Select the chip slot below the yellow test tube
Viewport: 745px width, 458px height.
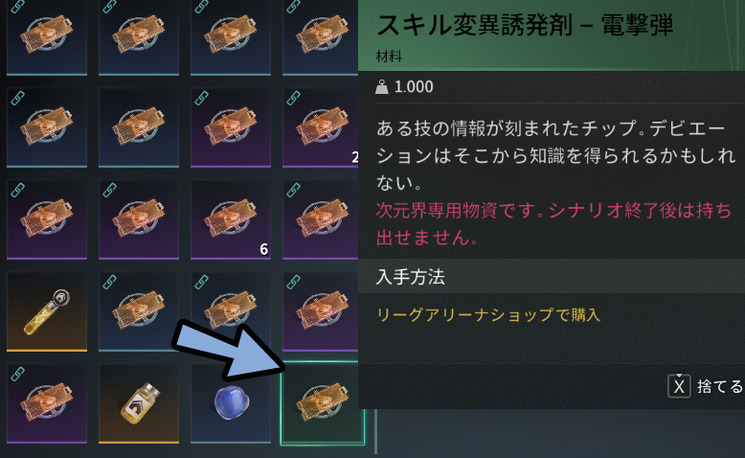(47, 403)
